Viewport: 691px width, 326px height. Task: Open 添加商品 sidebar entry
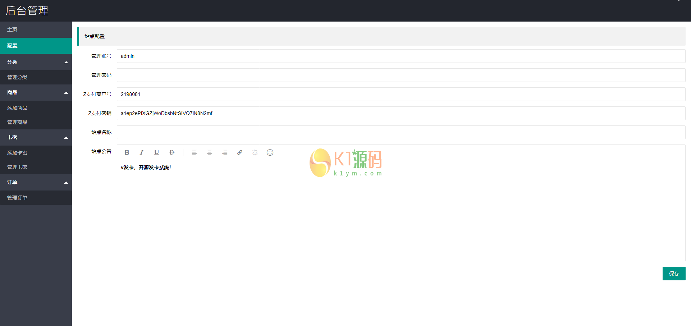point(36,108)
